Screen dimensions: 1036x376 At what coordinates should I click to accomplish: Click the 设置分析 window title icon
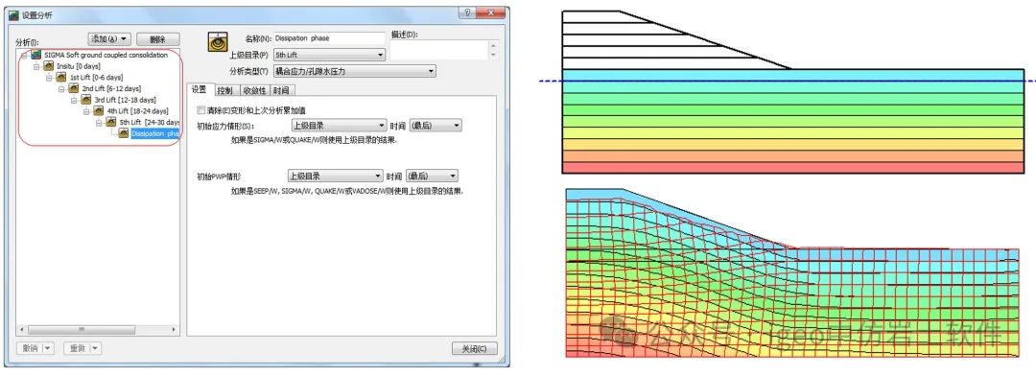click(13, 15)
